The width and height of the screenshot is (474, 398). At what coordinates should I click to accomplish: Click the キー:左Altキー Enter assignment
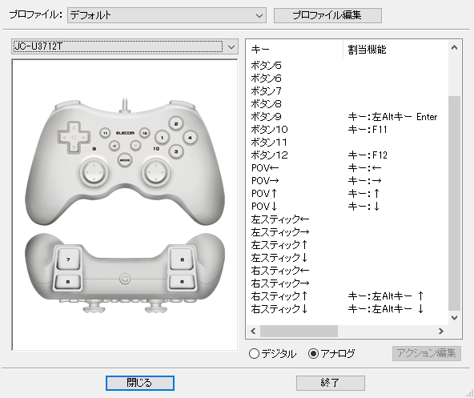point(392,117)
